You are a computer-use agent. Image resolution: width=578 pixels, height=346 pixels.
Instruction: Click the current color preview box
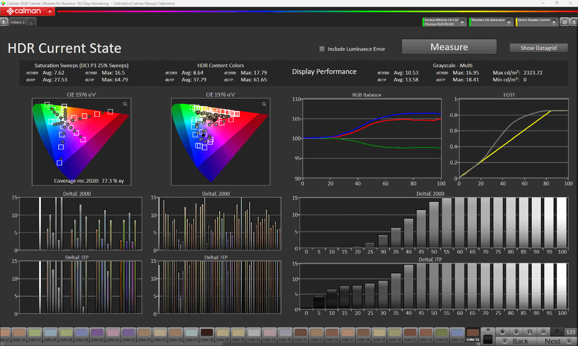[487, 339]
